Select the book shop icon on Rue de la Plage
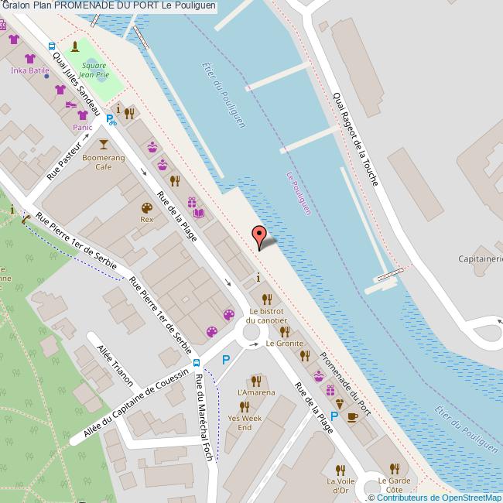Screen dimensions: 503x503 tap(199, 214)
